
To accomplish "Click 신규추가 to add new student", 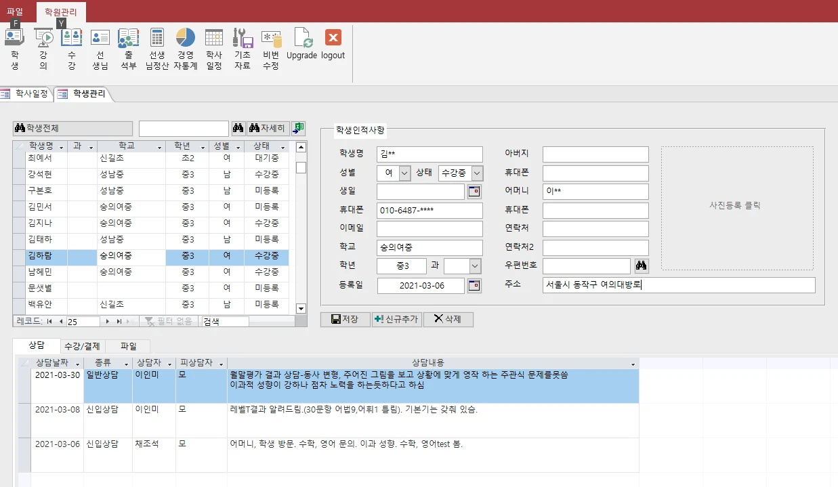I will pos(397,319).
